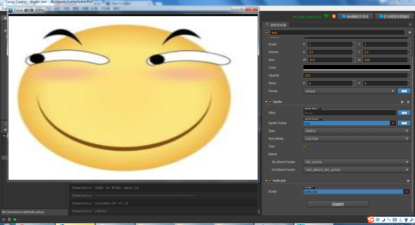Switch to the 属性检查器 inspector tab
This screenshot has height=225, width=415.
pos(276,25)
